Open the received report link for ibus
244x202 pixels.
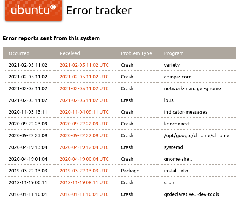click(84, 100)
